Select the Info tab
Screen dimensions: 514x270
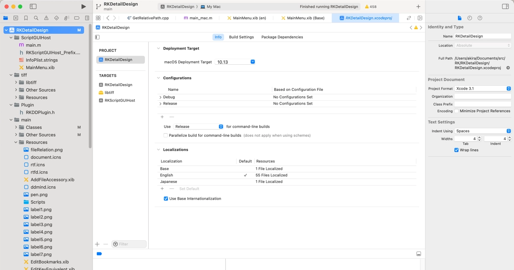pyautogui.click(x=218, y=37)
